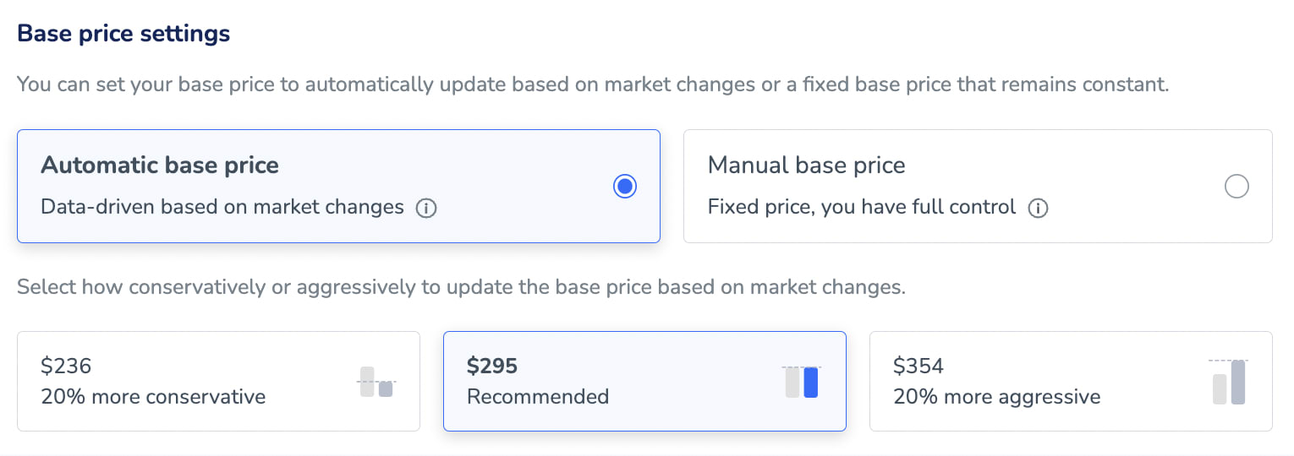
Task: Click the 20% more conservative label
Action: (x=153, y=396)
